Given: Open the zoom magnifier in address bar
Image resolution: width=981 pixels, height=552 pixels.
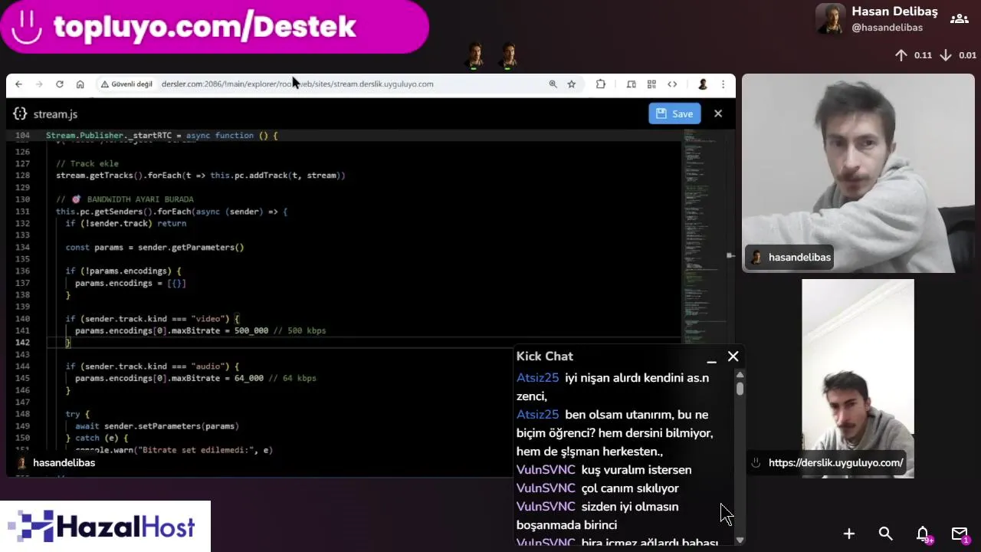Looking at the screenshot, I should coord(553,84).
